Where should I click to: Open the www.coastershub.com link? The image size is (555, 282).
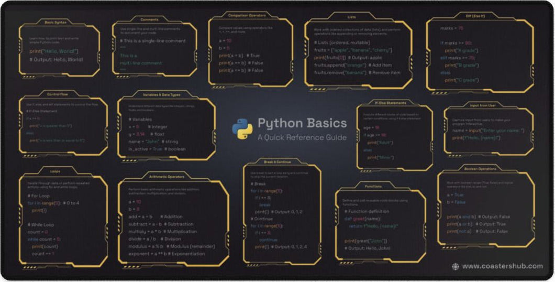[502, 266]
